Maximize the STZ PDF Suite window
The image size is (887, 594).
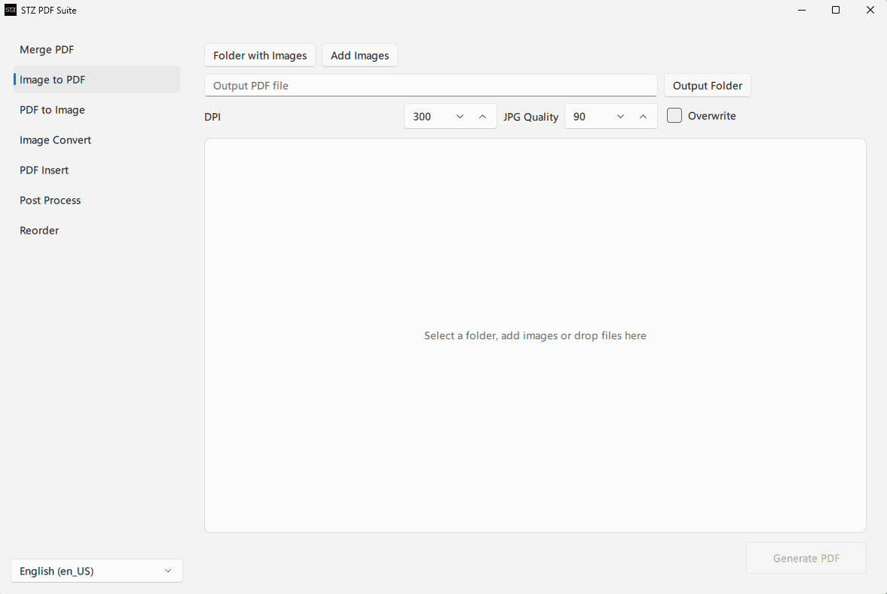coord(836,10)
